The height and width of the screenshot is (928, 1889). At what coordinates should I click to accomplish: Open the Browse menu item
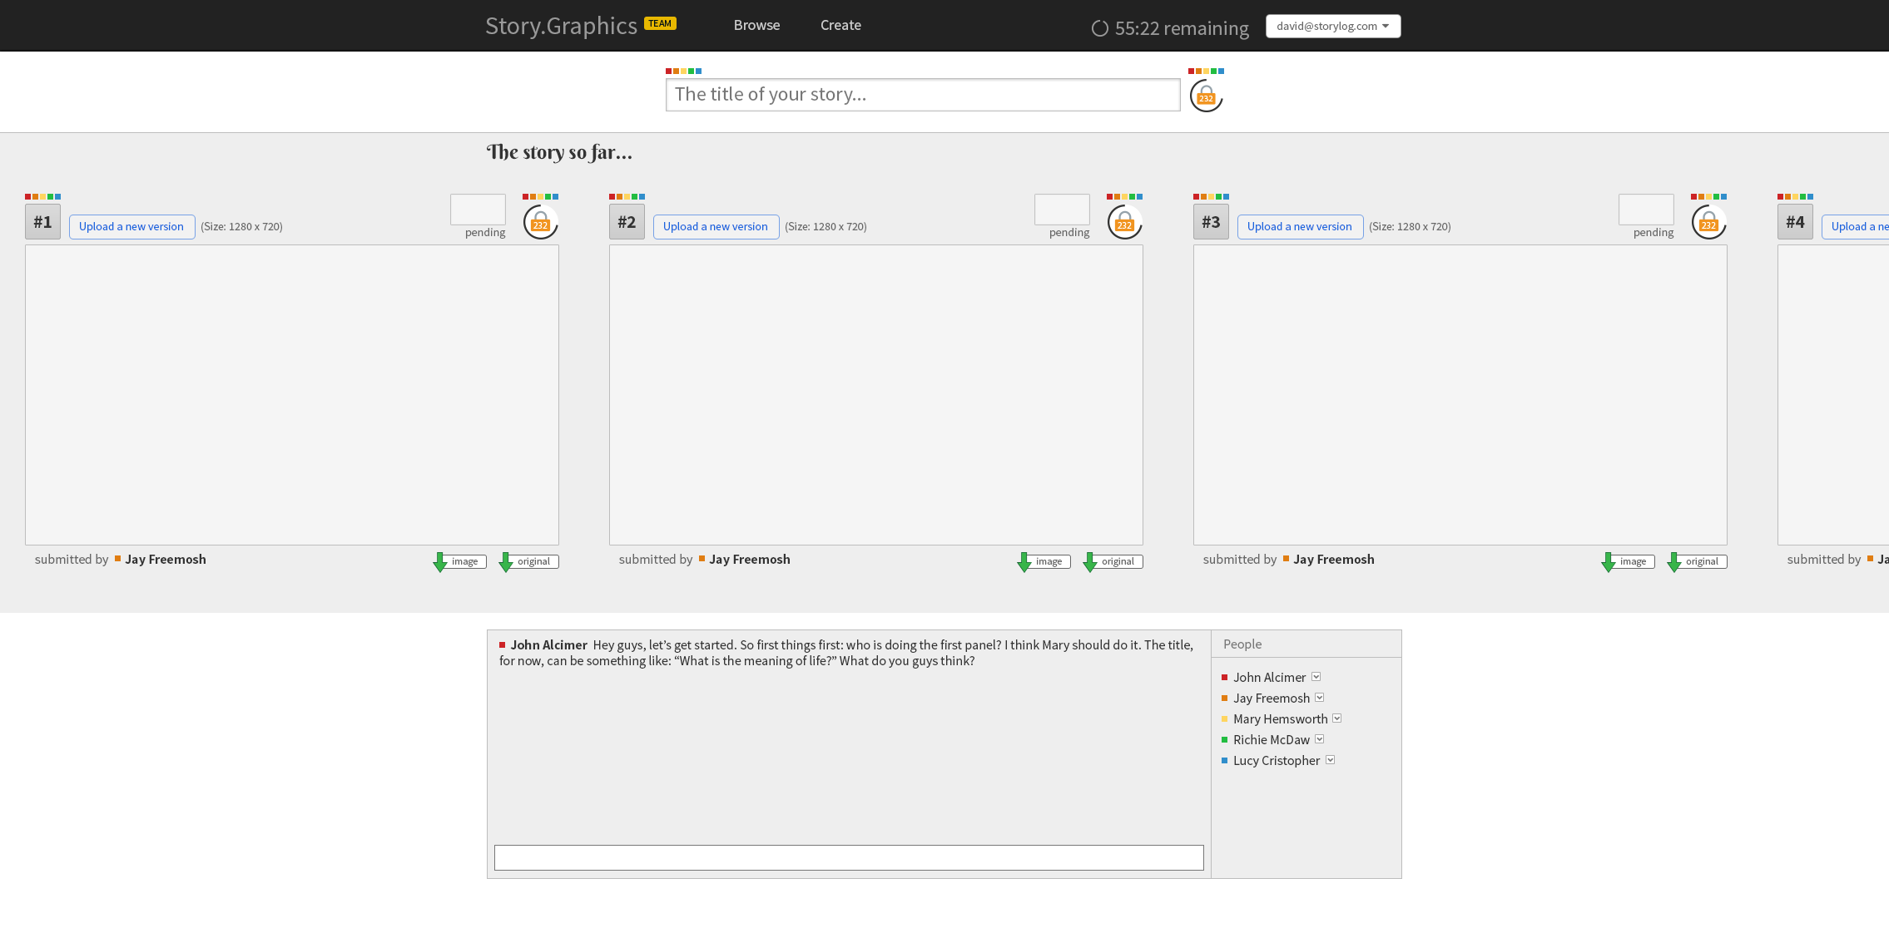click(x=756, y=25)
